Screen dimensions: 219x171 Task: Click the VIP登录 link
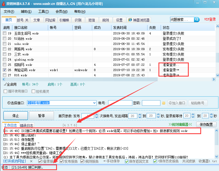coord(210,20)
